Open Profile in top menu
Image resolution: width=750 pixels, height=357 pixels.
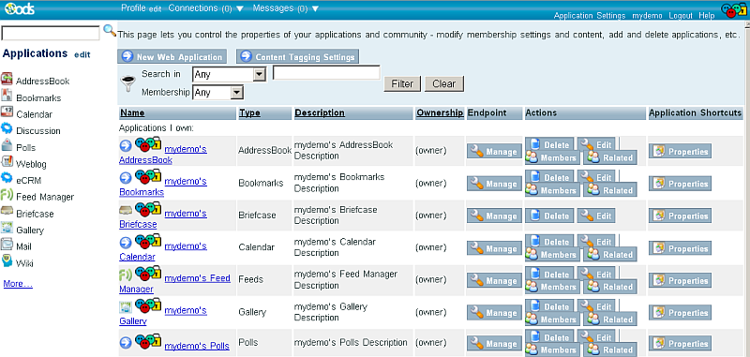coord(133,8)
